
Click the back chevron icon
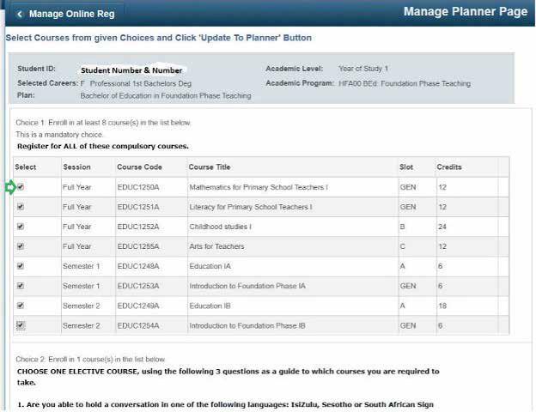[20, 14]
